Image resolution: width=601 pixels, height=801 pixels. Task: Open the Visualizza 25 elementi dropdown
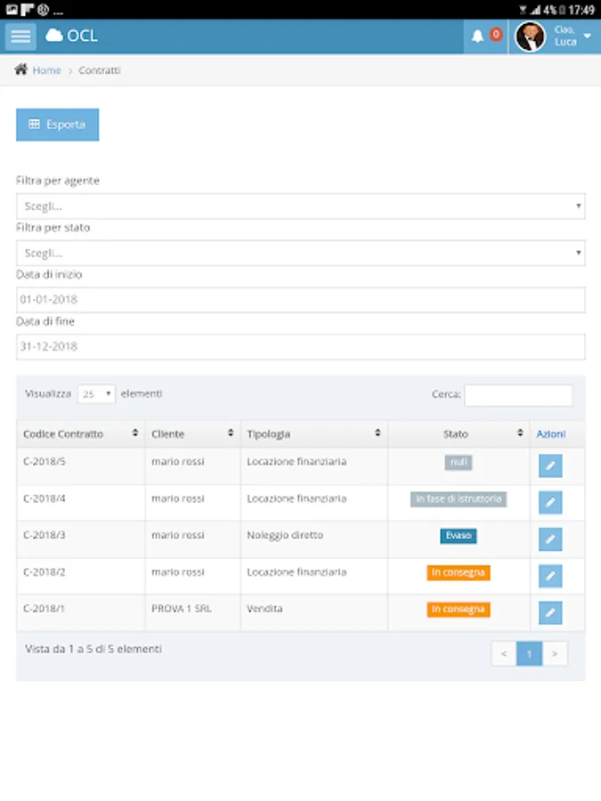[96, 394]
